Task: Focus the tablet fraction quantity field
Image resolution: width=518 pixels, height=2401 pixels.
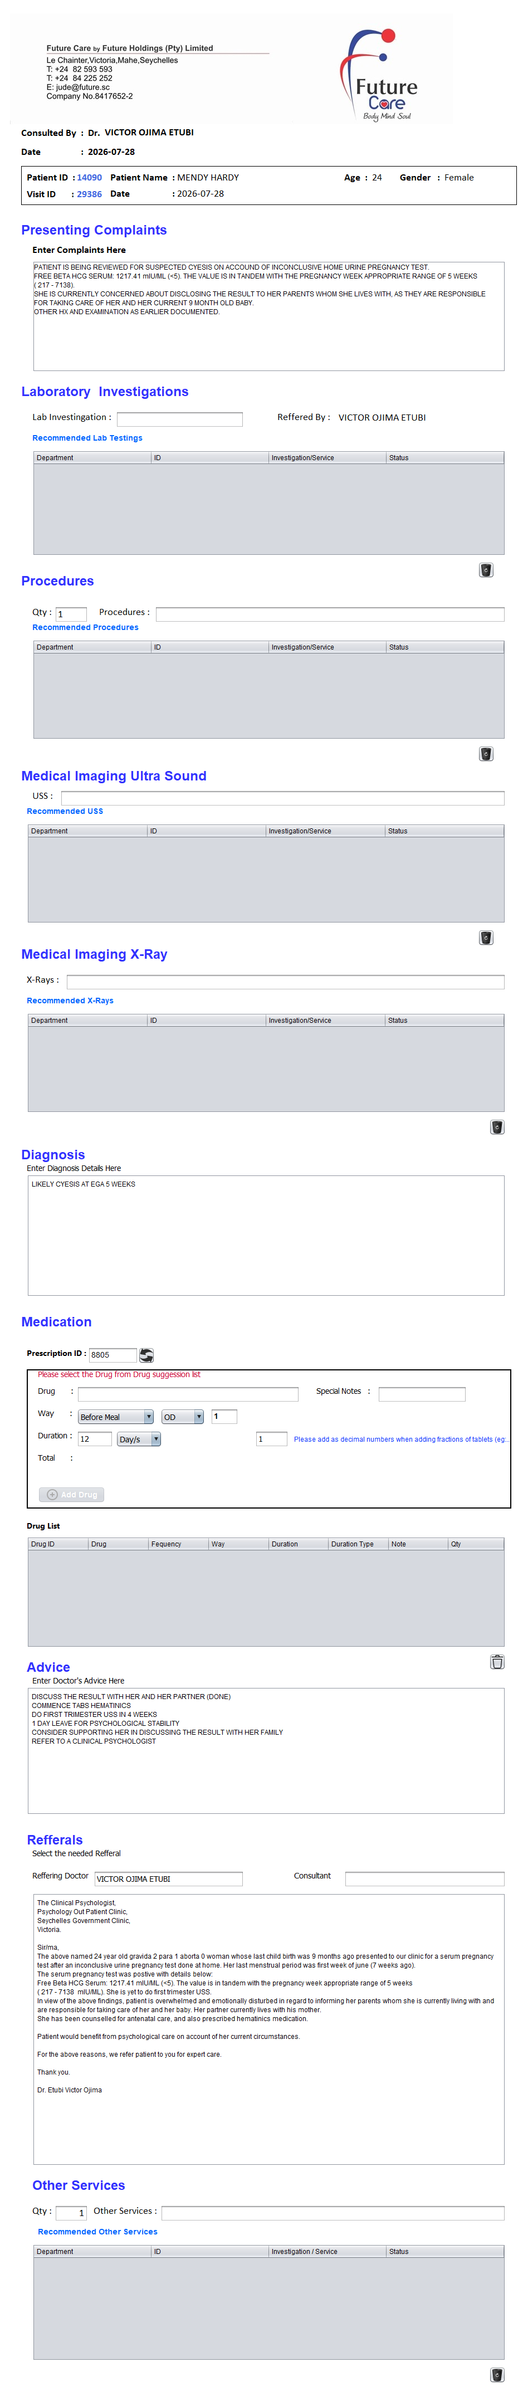Action: click(x=272, y=1439)
